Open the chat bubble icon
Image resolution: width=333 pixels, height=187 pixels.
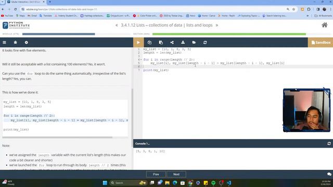[329, 175]
